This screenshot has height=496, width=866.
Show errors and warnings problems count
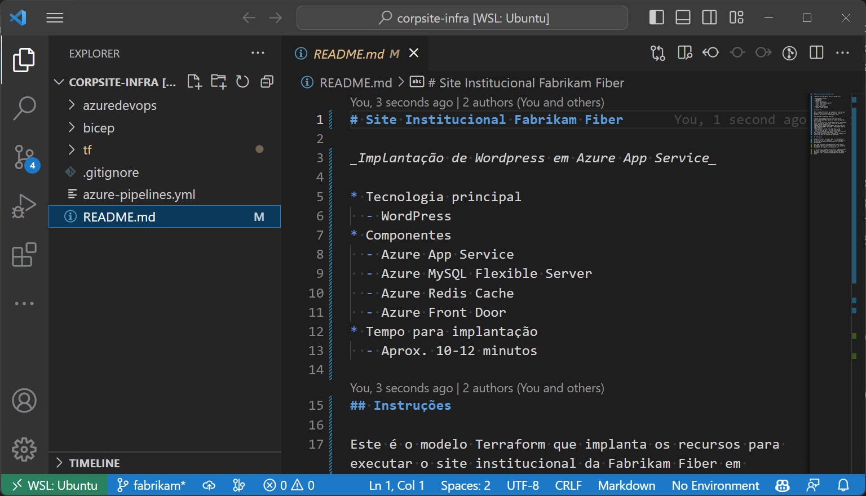[x=289, y=485]
